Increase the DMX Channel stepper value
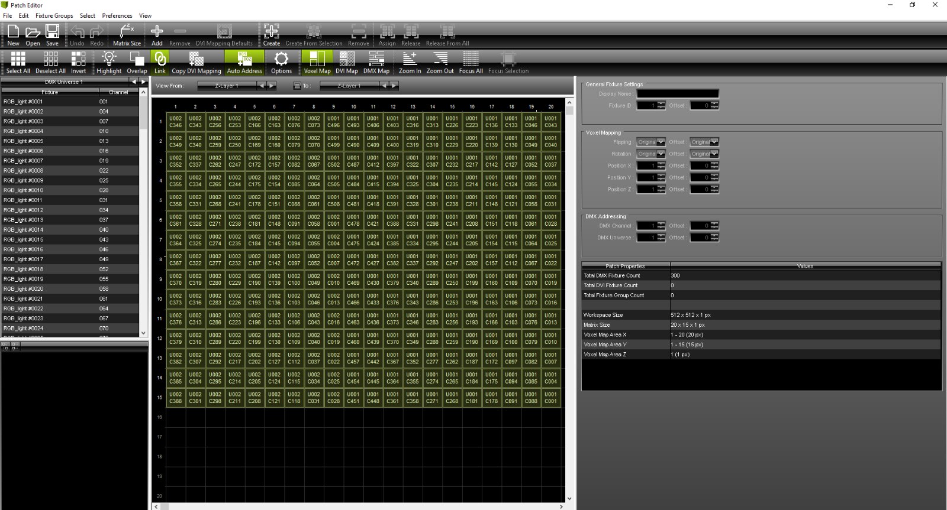The image size is (947, 510). pos(661,224)
